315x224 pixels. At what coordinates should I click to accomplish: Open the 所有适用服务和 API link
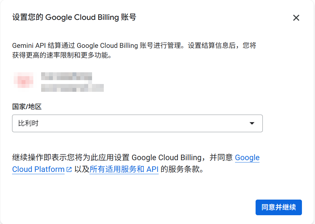coord(124,169)
